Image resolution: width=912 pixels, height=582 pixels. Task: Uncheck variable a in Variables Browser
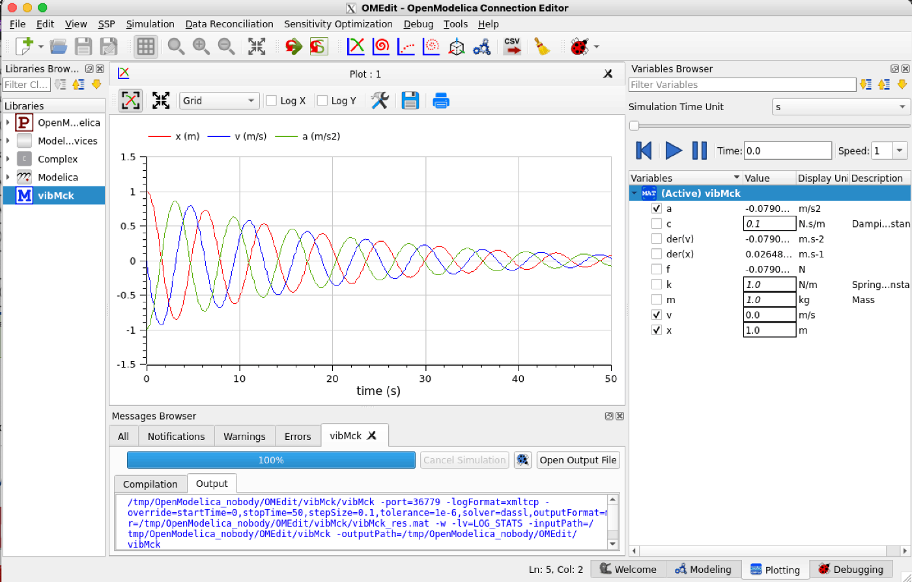tap(657, 209)
